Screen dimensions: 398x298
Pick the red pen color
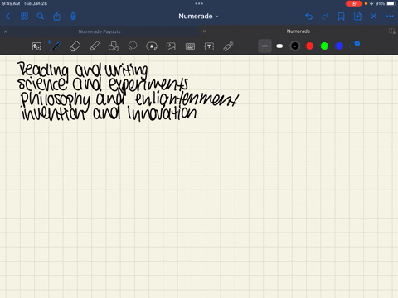(x=310, y=46)
